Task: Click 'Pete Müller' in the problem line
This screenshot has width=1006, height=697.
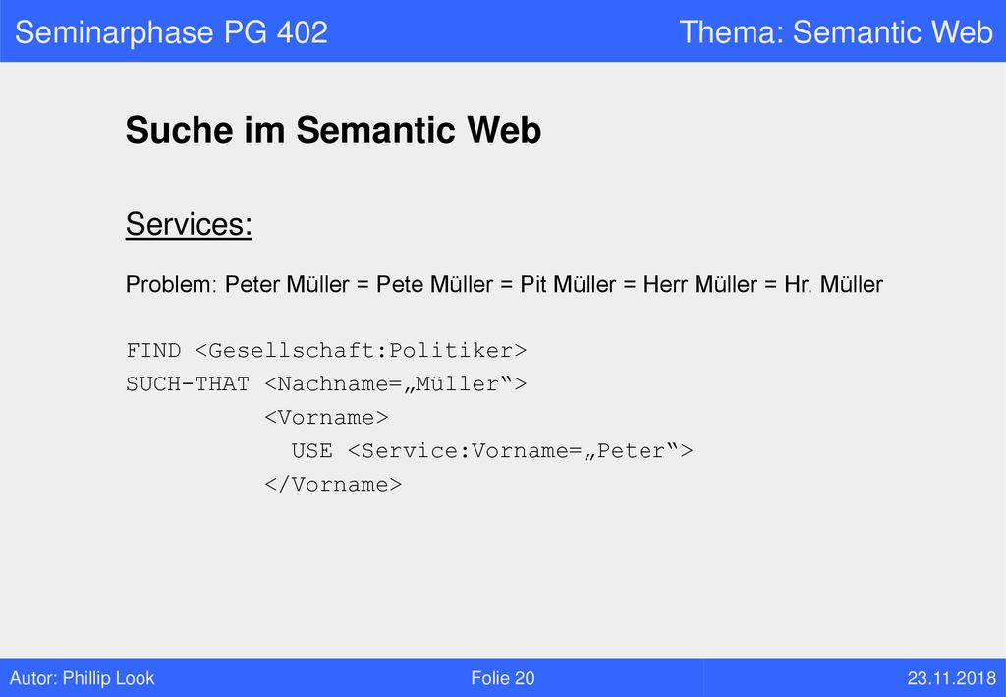Action: point(434,284)
